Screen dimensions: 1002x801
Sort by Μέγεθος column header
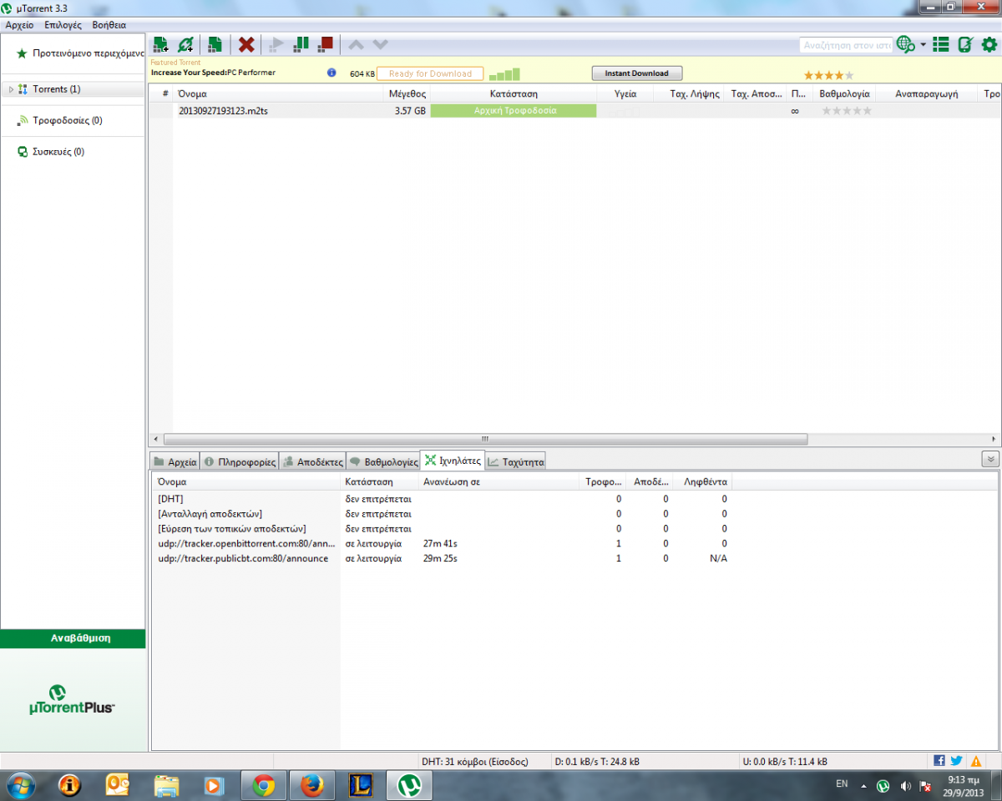coord(407,94)
